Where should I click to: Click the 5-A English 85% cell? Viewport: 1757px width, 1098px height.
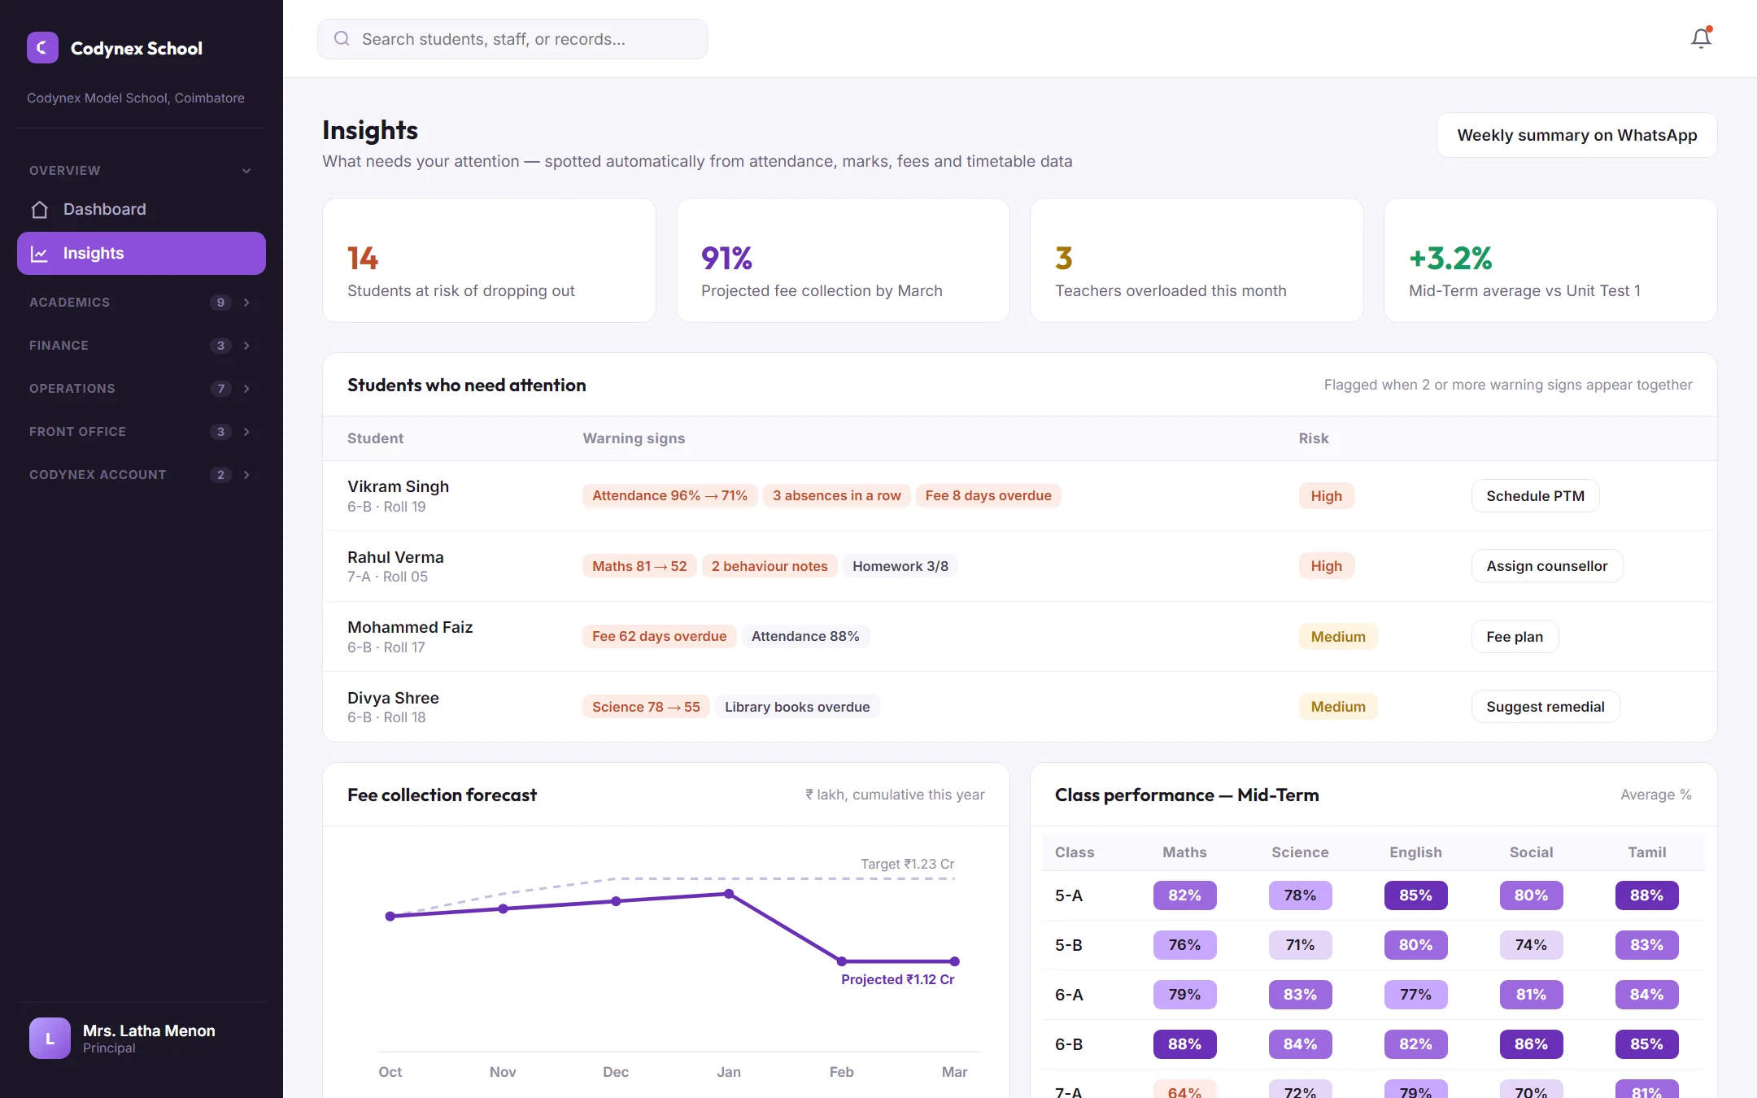[x=1415, y=895]
